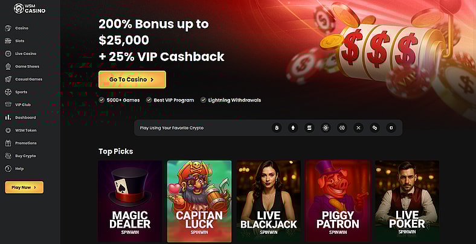Open Game Shows from the sidebar
476x244 pixels.
(x=27, y=66)
